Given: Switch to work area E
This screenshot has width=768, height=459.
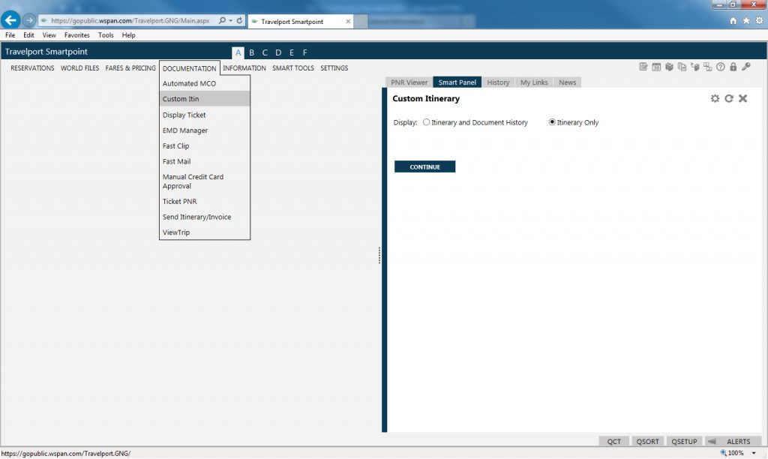Looking at the screenshot, I should pos(292,52).
